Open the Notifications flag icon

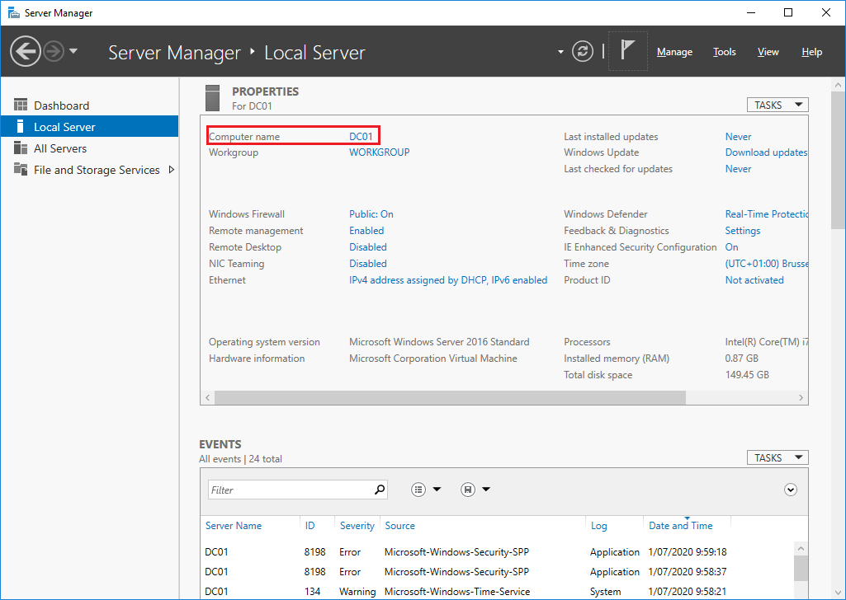pyautogui.click(x=627, y=50)
